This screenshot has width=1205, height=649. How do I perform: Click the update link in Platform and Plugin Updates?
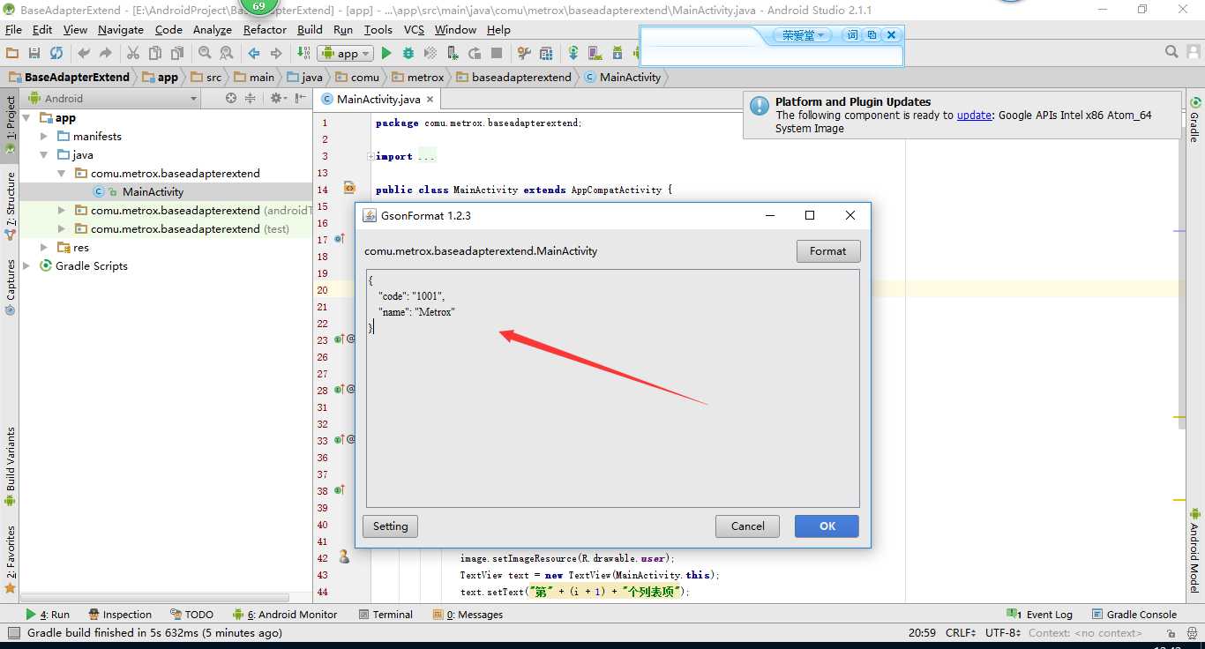(x=974, y=115)
